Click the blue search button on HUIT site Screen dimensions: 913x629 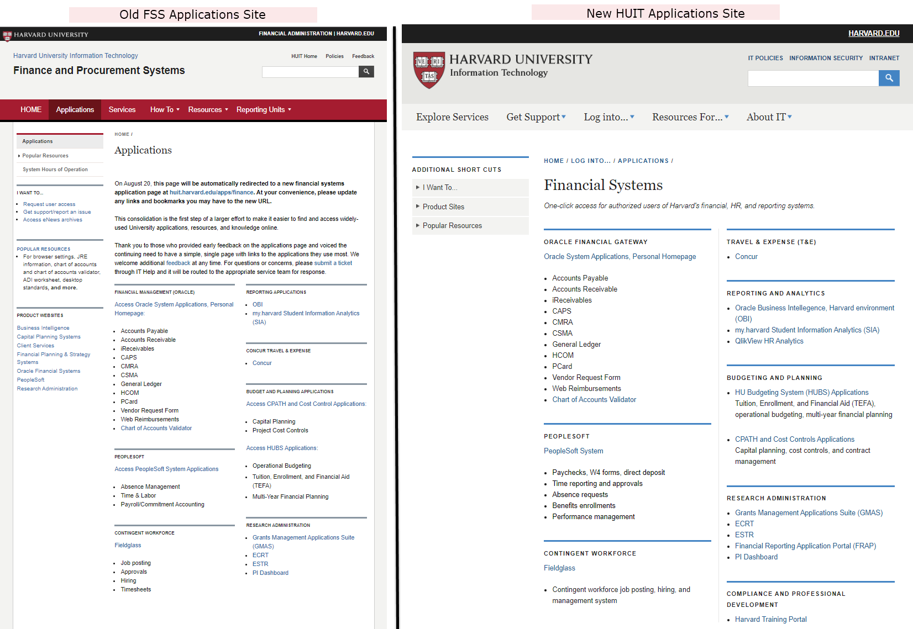889,78
